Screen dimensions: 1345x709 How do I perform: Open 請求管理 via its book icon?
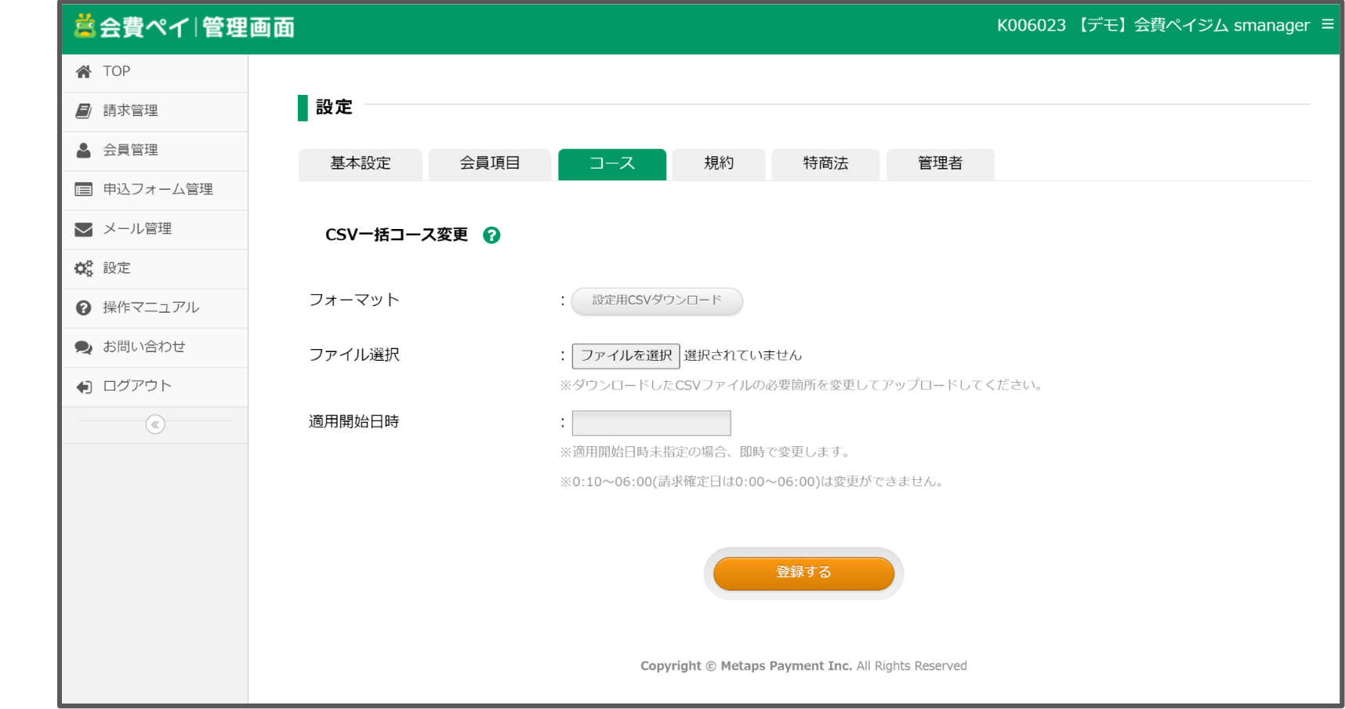[x=84, y=111]
